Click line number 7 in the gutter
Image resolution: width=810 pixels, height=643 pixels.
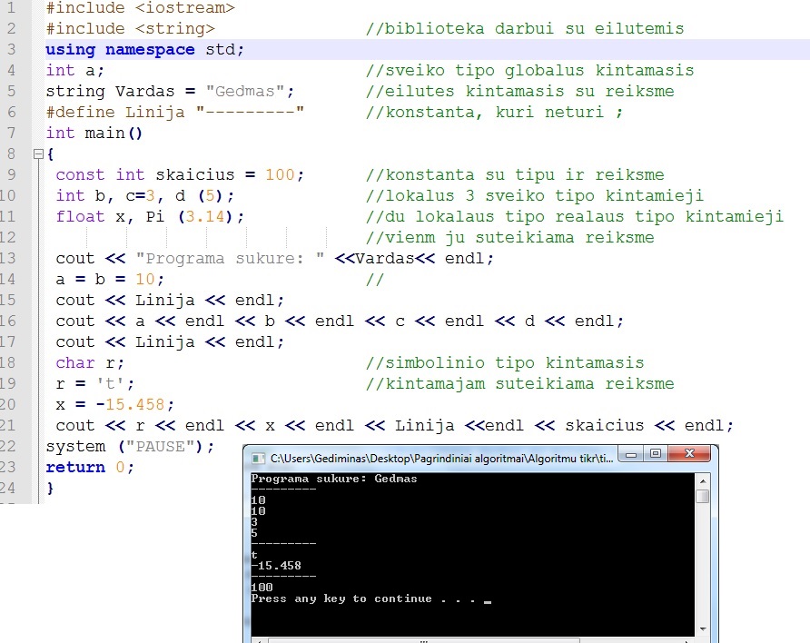pyautogui.click(x=11, y=134)
